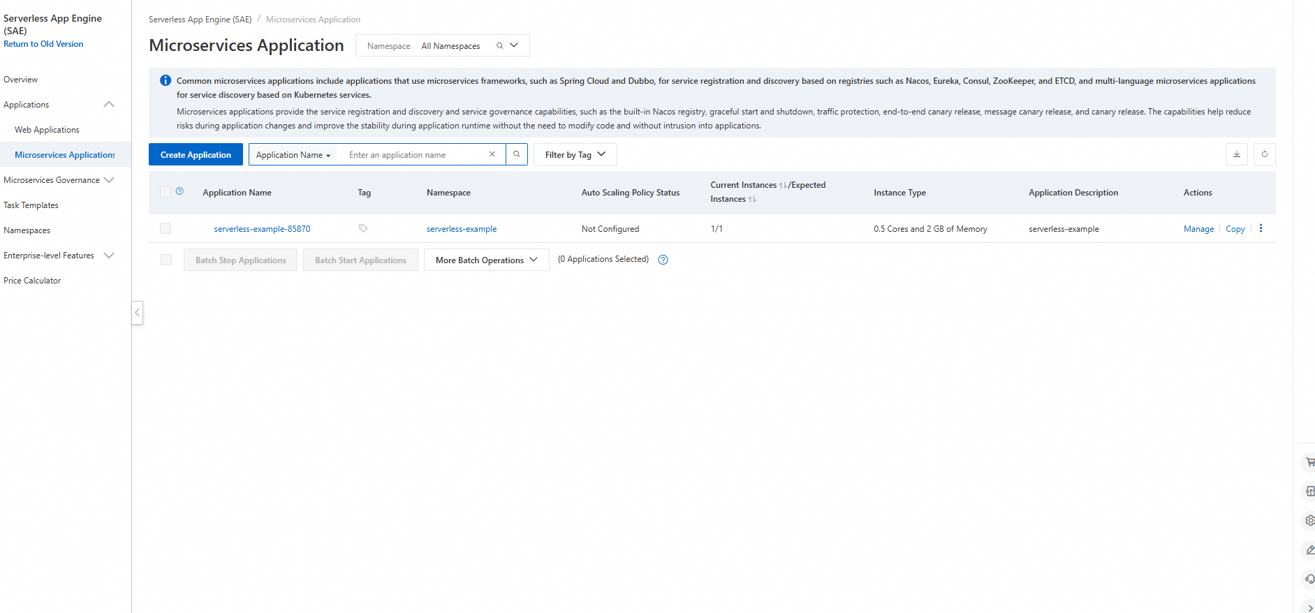Image resolution: width=1315 pixels, height=613 pixels.
Task: Download the application list
Action: tap(1237, 154)
